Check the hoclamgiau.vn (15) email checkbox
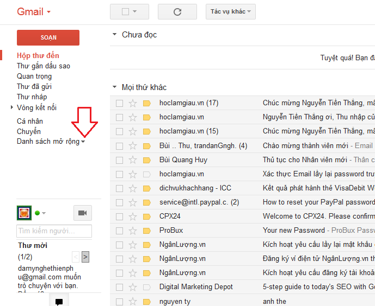Viewport: 375px width, 306px height. click(119, 131)
